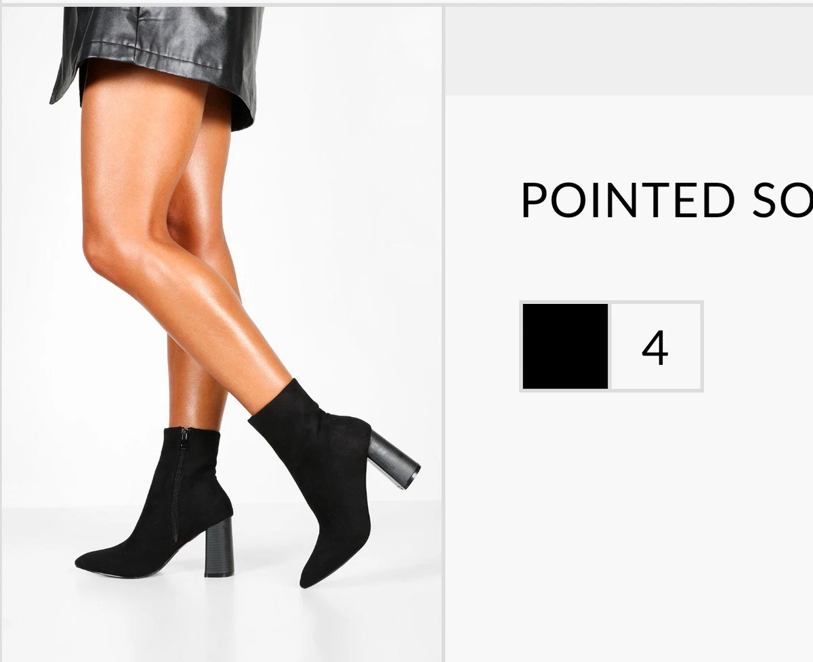Click the pointed toe of front boot

pyautogui.click(x=95, y=560)
